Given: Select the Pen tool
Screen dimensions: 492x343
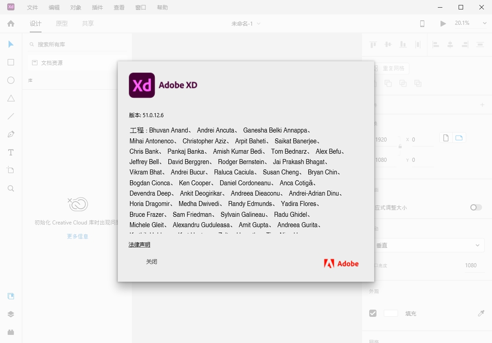Looking at the screenshot, I should click(11, 134).
